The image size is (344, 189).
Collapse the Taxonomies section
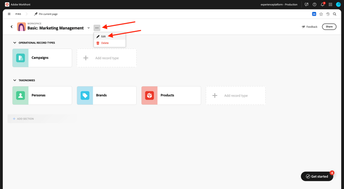pyautogui.click(x=15, y=80)
